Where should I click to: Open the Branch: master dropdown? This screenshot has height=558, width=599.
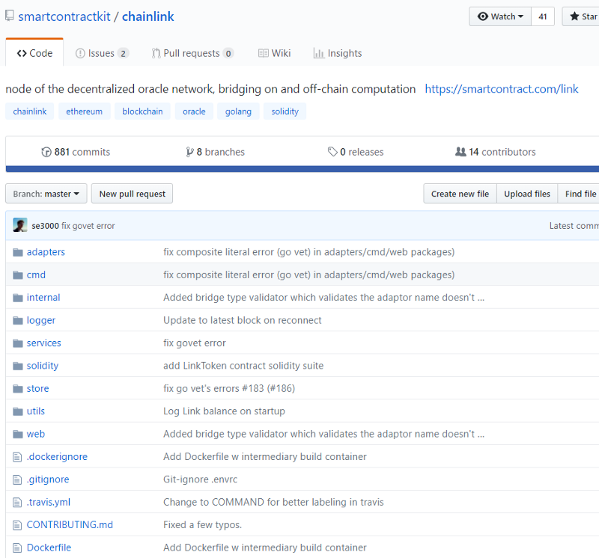pyautogui.click(x=46, y=194)
